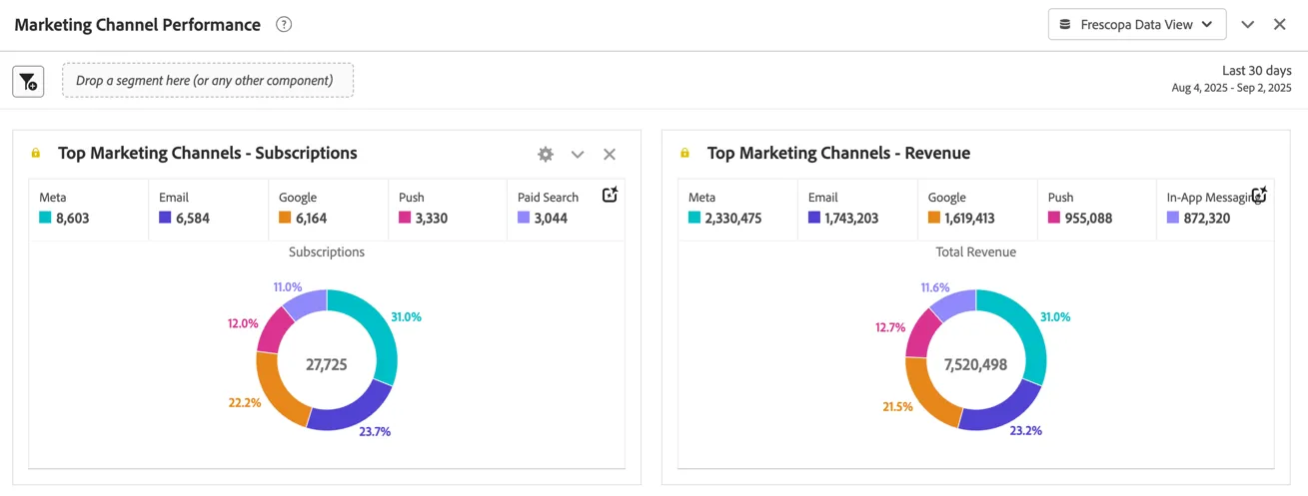This screenshot has height=496, width=1308.
Task: Click the 11.6% label on Revenue donut
Action: click(934, 287)
